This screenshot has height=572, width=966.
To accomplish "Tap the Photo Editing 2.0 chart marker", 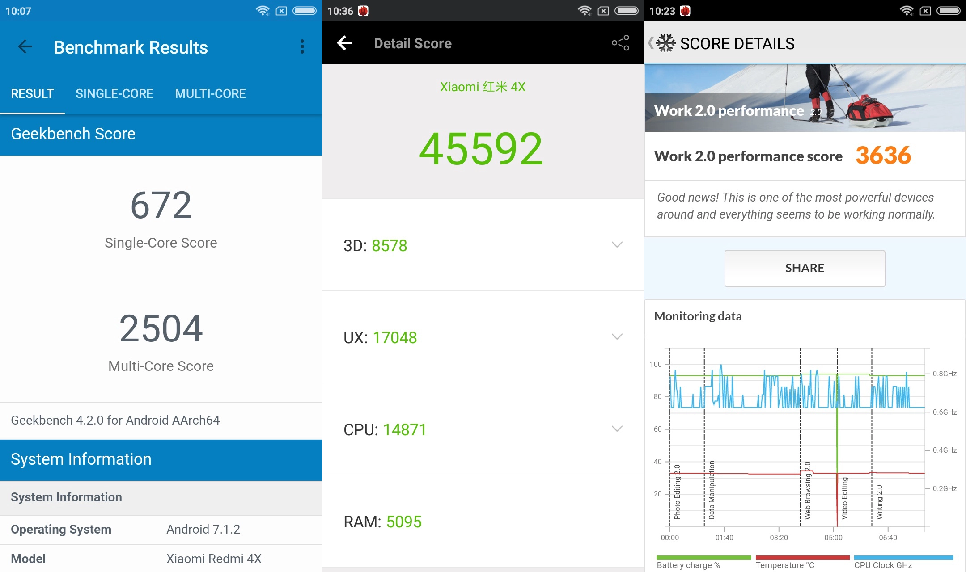I will tap(677, 492).
